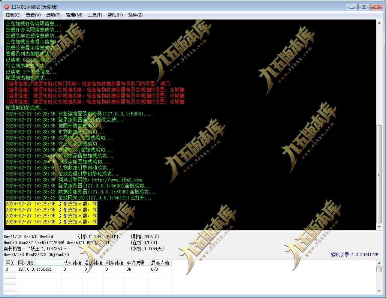The height and width of the screenshot is (298, 386).
Task: Click the http://www.lfm2.com log line
Action: [x=74, y=180]
